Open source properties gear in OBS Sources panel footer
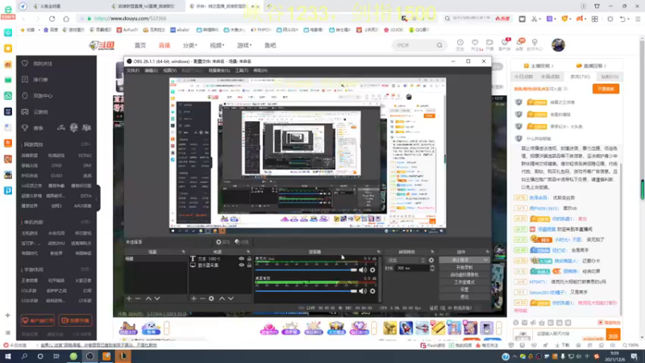This screenshot has width=645, height=363. (211, 298)
